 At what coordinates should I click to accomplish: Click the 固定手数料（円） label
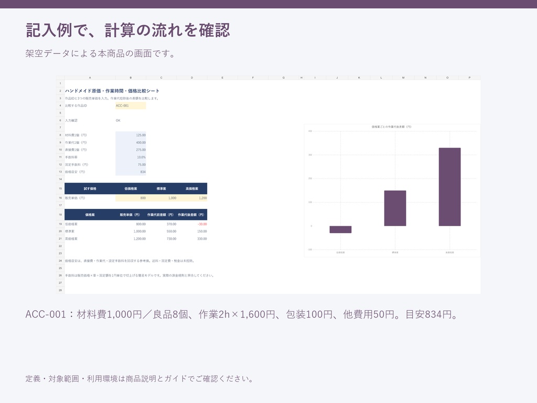tap(77, 164)
